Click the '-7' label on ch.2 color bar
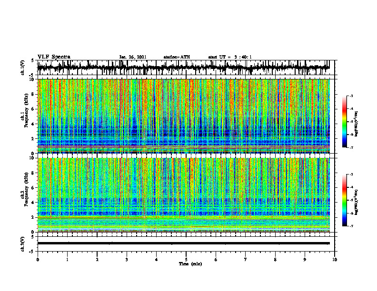This screenshot has width=377, height=291. point(351,226)
